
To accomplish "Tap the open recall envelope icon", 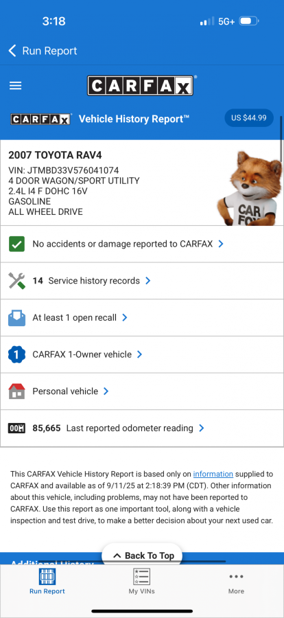I will pos(16,318).
